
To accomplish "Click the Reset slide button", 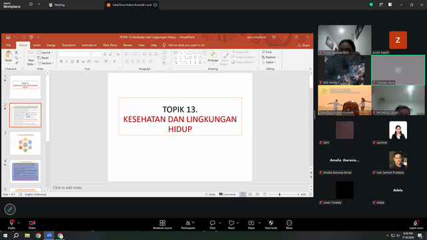I will pos(43,58).
